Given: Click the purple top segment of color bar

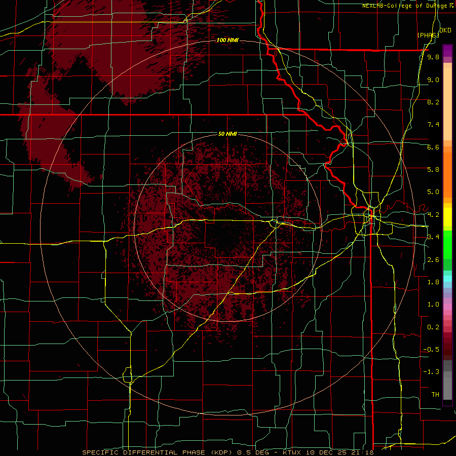Looking at the screenshot, I should coord(447,51).
